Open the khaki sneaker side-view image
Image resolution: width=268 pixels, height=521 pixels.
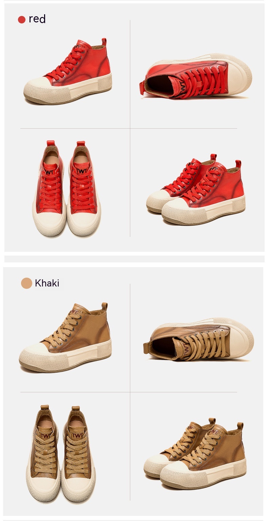click(x=65, y=337)
